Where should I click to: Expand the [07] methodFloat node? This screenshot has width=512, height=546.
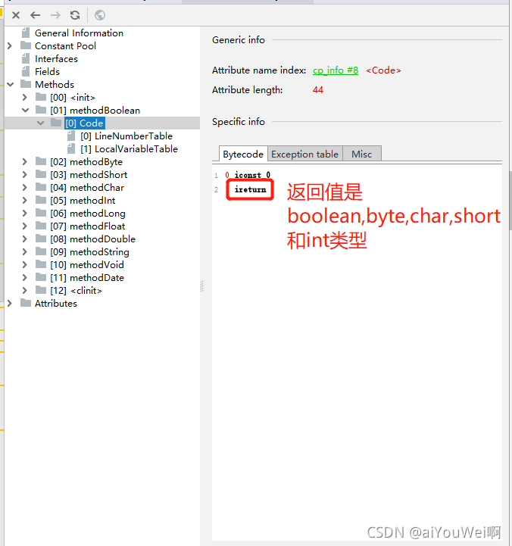point(25,226)
